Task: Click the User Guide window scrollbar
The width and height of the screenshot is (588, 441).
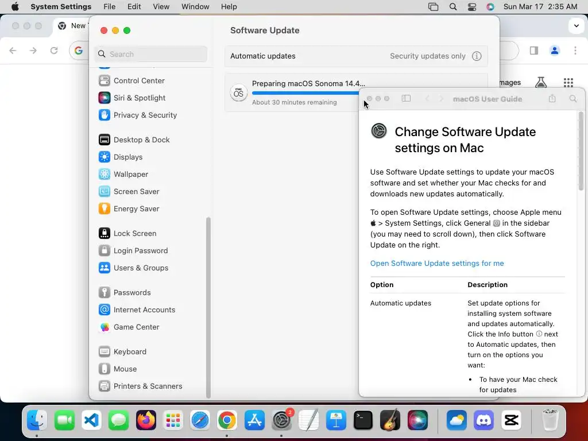Action: pos(581,151)
